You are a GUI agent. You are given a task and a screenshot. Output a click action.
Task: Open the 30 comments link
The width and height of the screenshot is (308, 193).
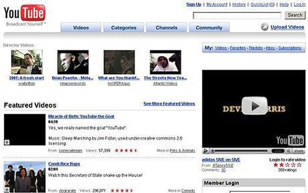223,170
